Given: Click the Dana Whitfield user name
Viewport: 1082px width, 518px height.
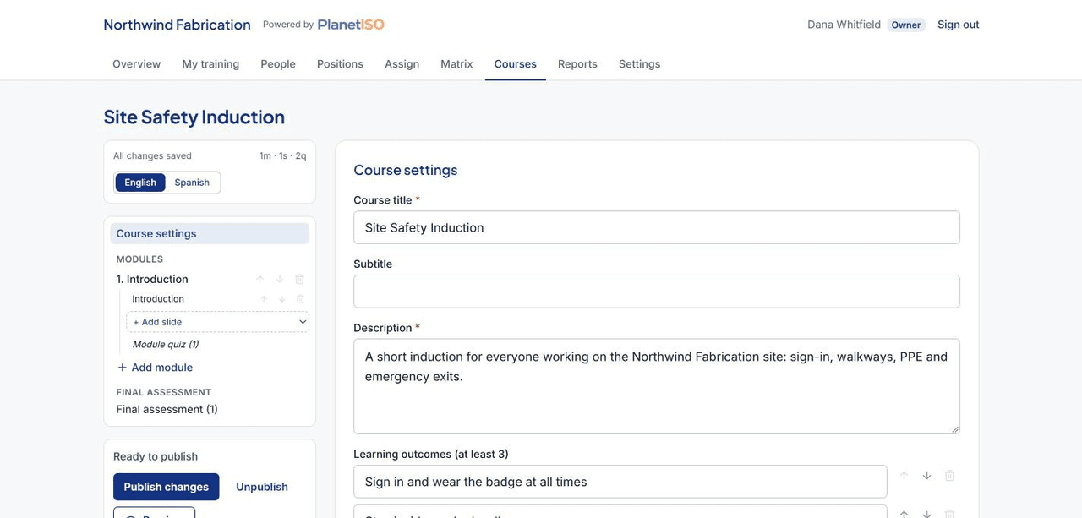Looking at the screenshot, I should coord(844,25).
